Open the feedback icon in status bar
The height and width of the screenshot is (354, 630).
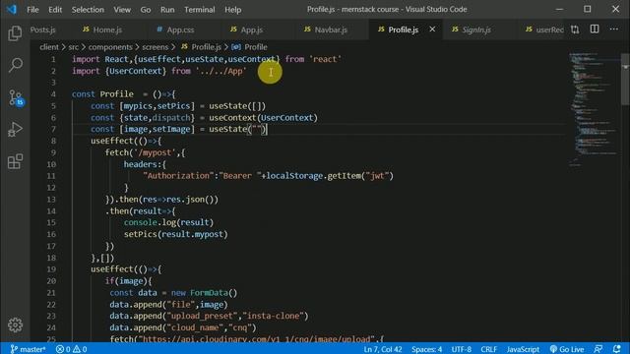coord(598,349)
